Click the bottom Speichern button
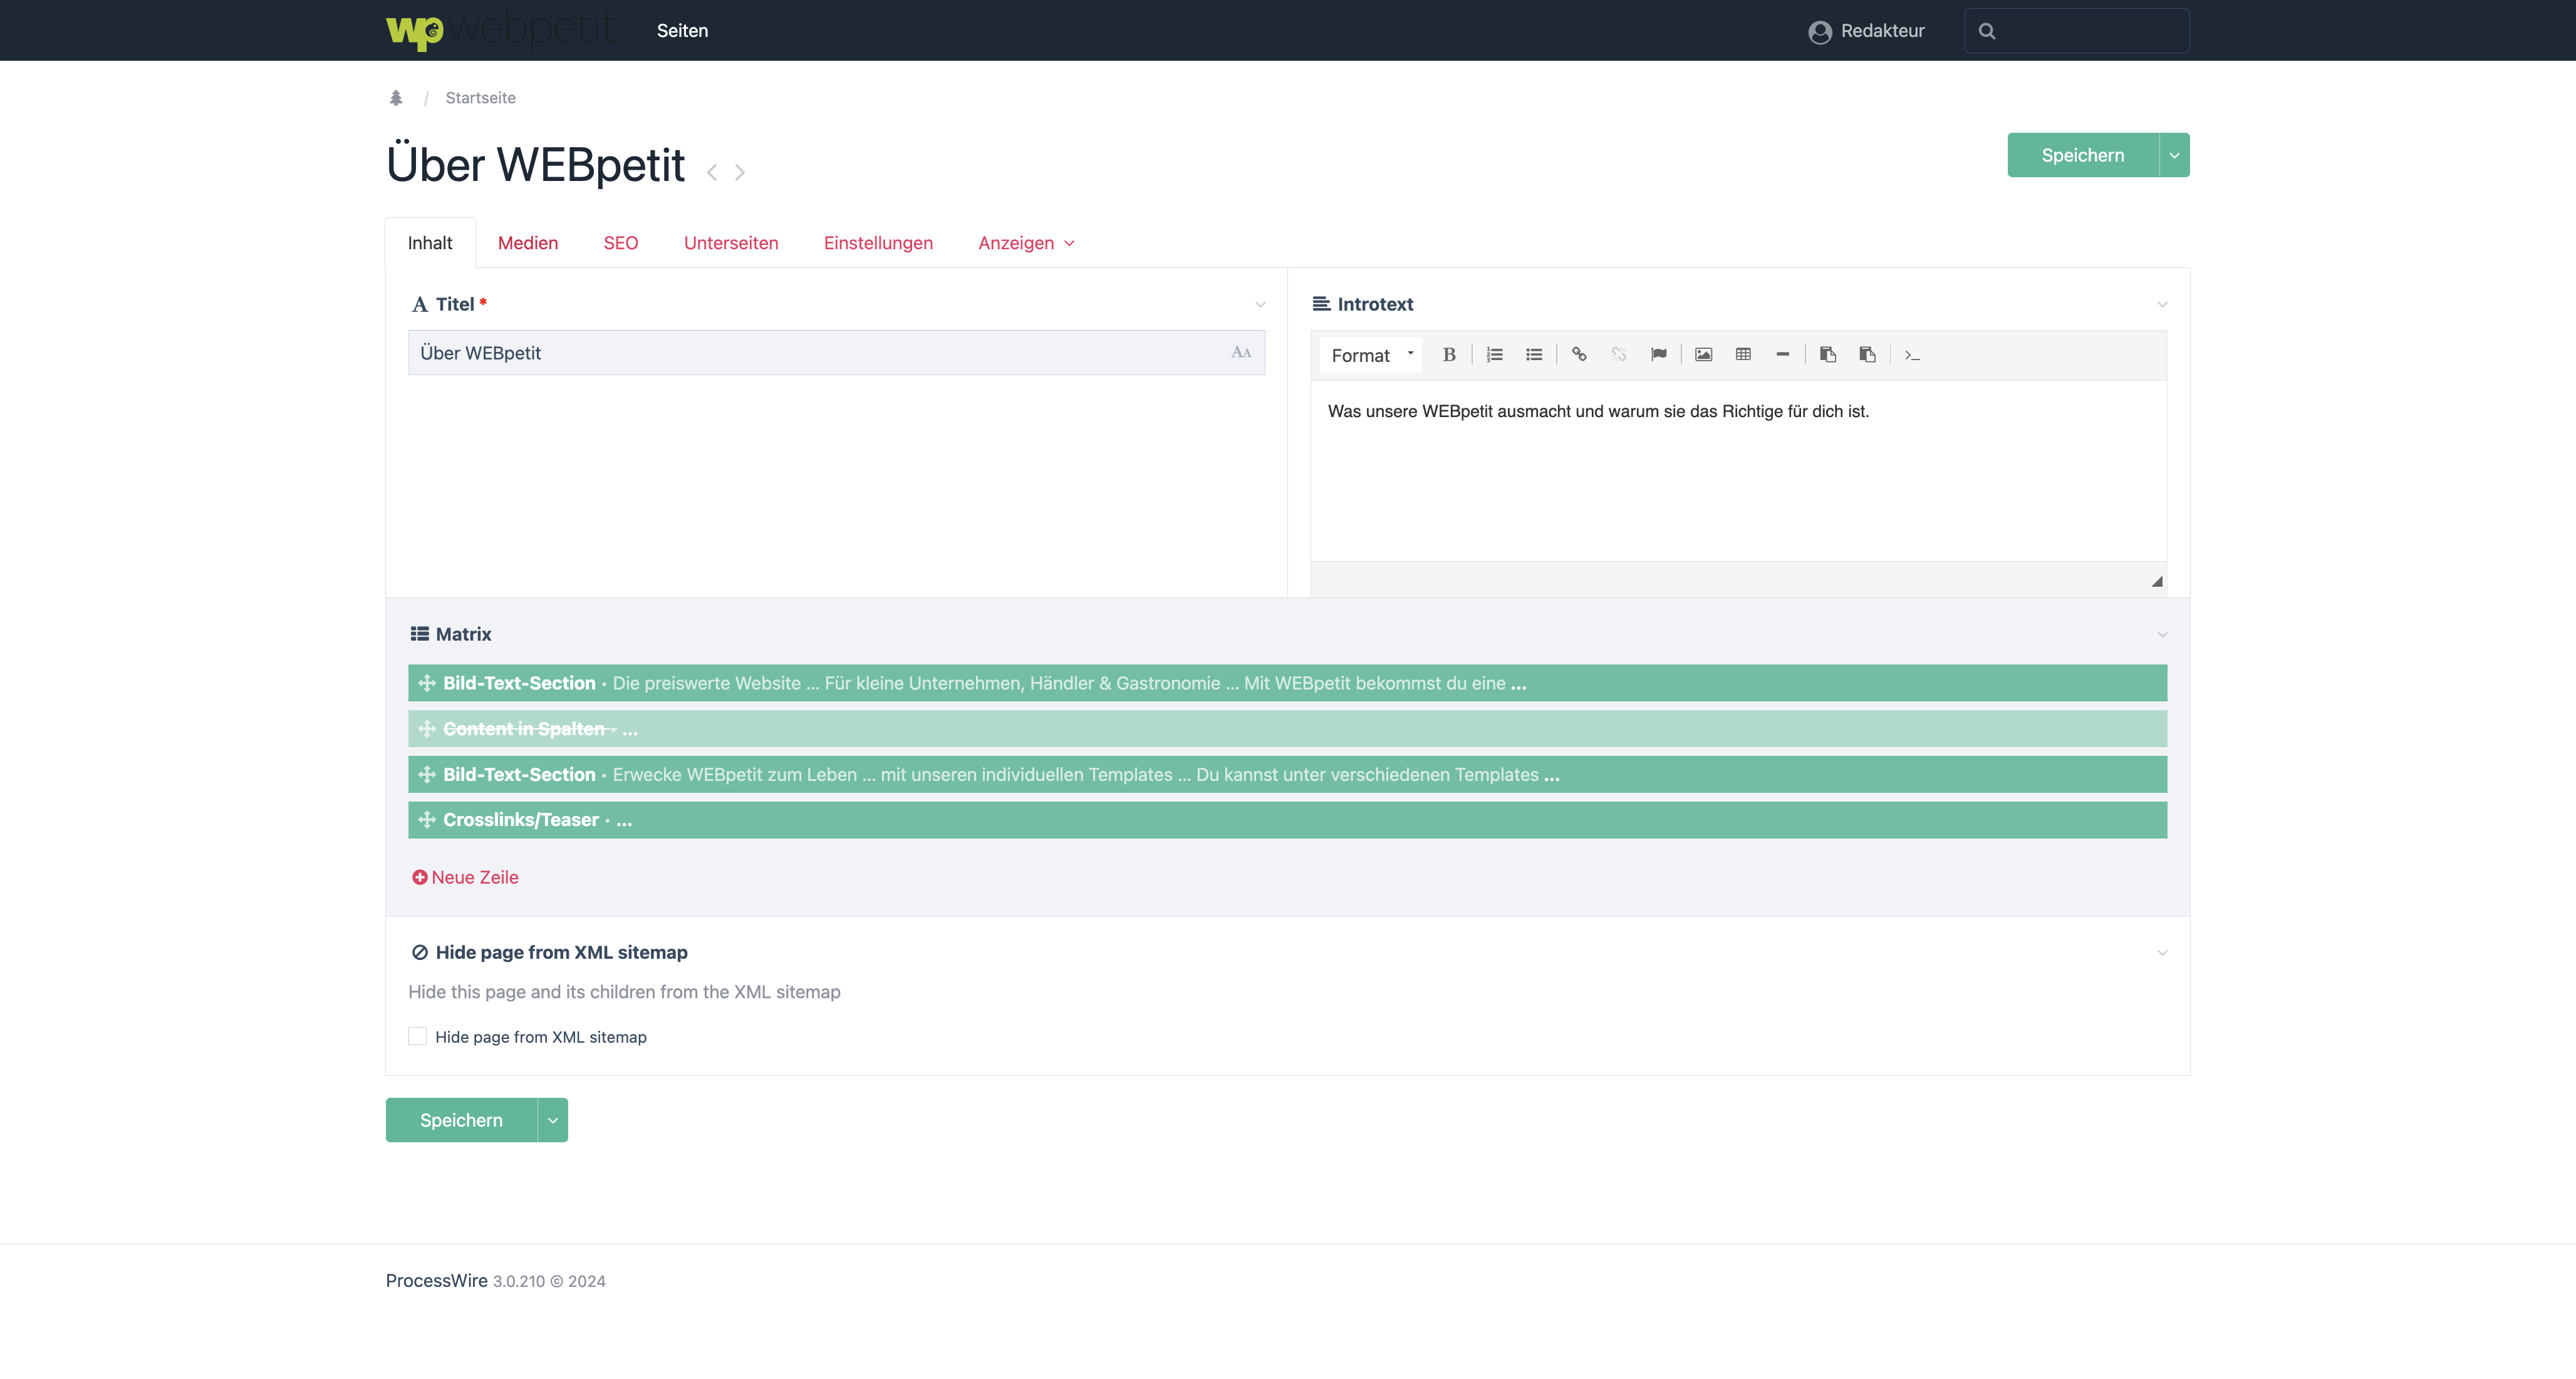 [x=461, y=1120]
